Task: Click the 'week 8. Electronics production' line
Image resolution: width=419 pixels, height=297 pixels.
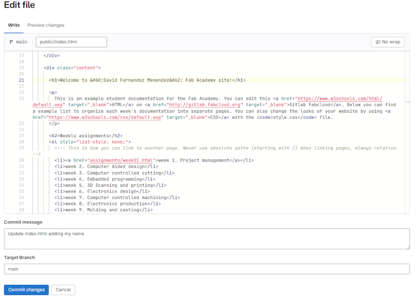Action: tap(108, 204)
